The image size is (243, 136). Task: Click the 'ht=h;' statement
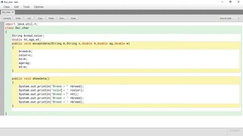[23, 59]
